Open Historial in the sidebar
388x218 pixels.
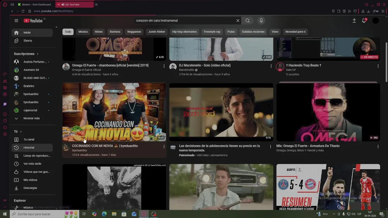coord(32,148)
